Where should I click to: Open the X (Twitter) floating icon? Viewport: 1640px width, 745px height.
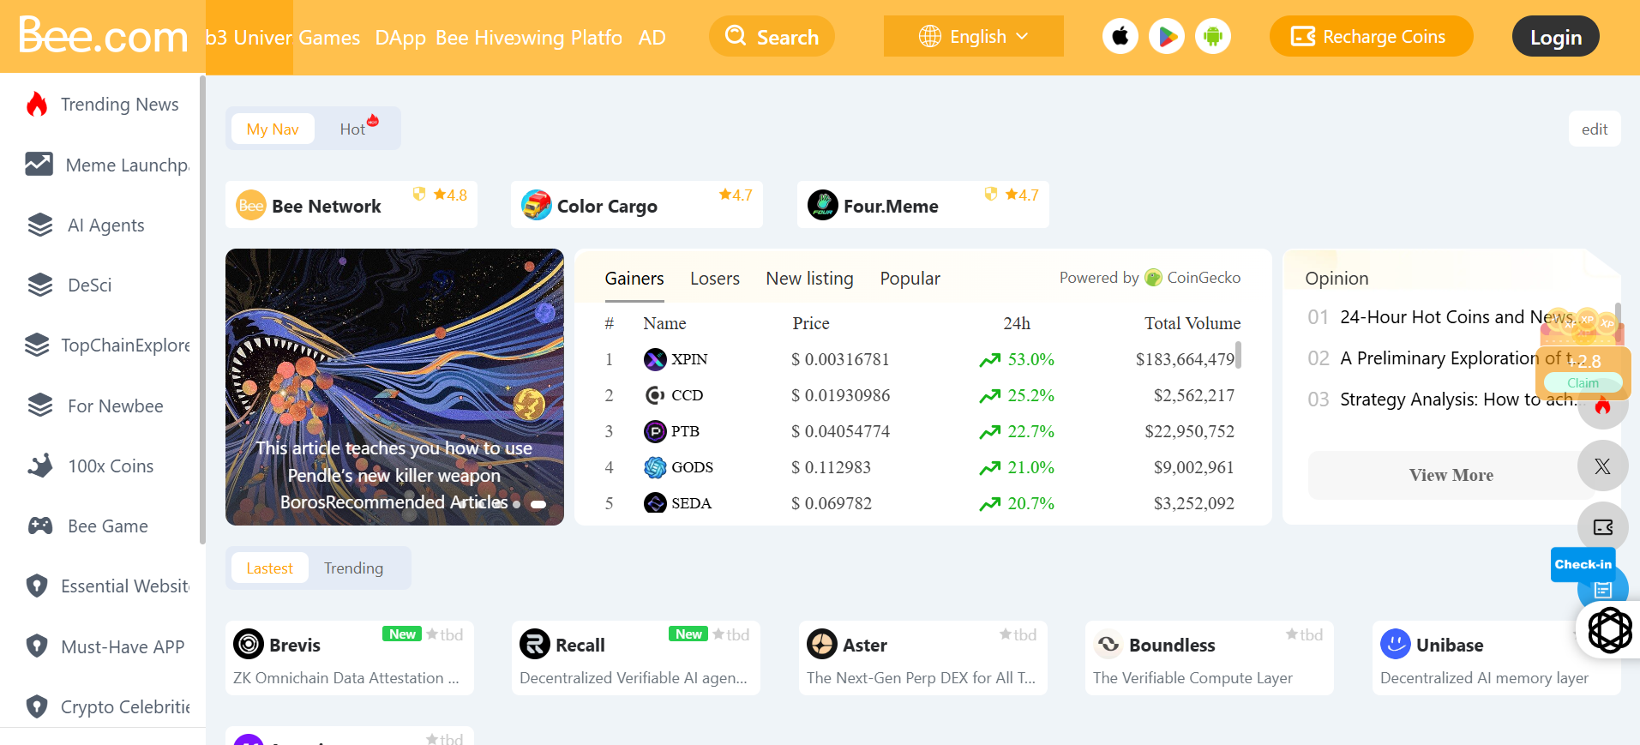coord(1601,466)
